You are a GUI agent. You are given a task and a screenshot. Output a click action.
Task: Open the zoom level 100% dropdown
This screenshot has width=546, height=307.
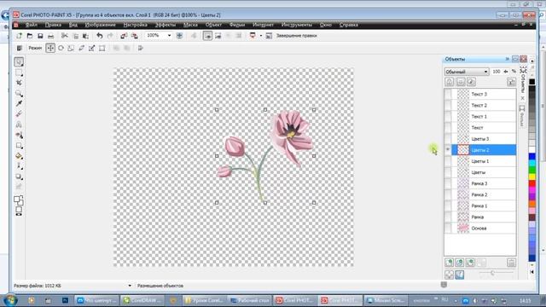(170, 36)
